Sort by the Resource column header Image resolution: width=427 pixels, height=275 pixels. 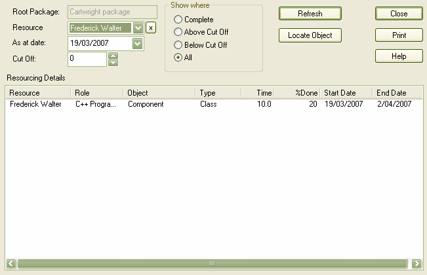coord(38,93)
